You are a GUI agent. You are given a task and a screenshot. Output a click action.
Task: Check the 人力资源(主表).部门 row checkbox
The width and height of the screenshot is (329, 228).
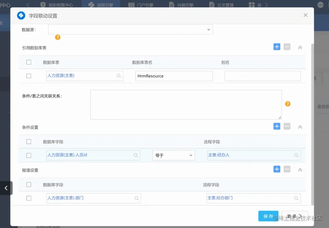[x=29, y=198]
